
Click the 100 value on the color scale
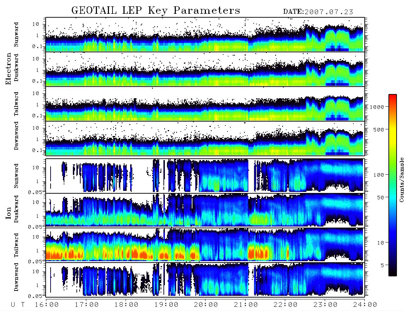click(379, 175)
